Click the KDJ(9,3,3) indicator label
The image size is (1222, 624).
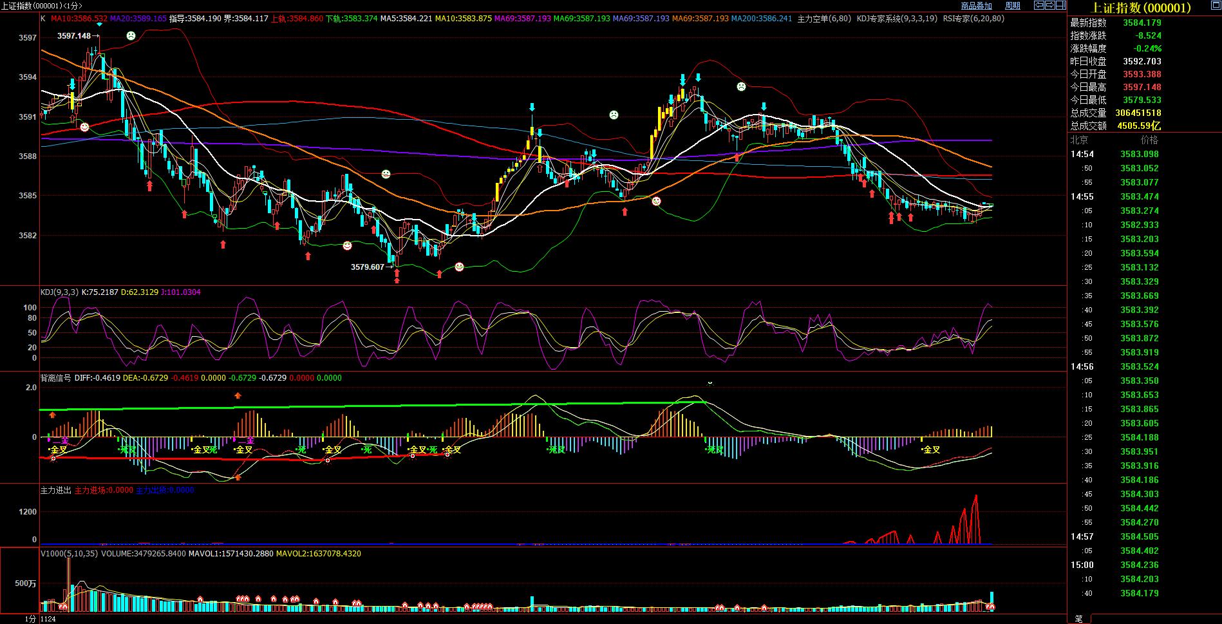pyautogui.click(x=59, y=292)
